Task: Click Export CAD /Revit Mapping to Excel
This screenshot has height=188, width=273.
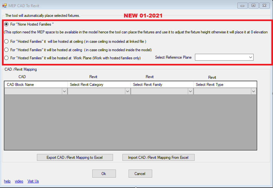Action: [75, 158]
